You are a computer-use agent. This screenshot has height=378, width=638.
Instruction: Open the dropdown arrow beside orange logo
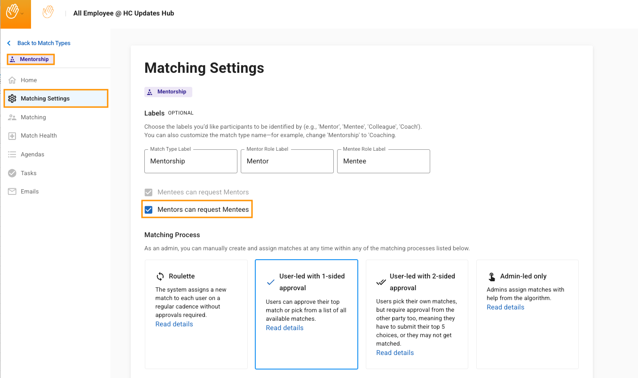point(22,14)
